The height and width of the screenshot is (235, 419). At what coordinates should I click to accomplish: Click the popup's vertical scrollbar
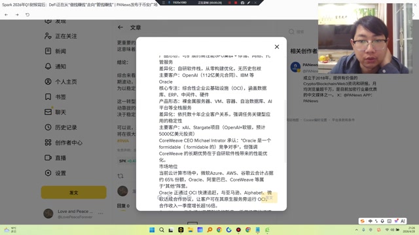coord(285,131)
